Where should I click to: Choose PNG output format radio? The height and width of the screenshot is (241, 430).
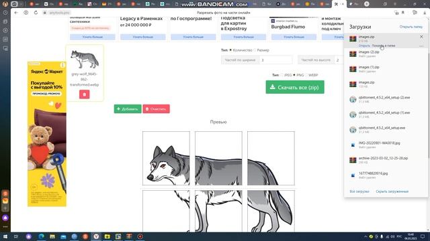pyautogui.click(x=294, y=75)
